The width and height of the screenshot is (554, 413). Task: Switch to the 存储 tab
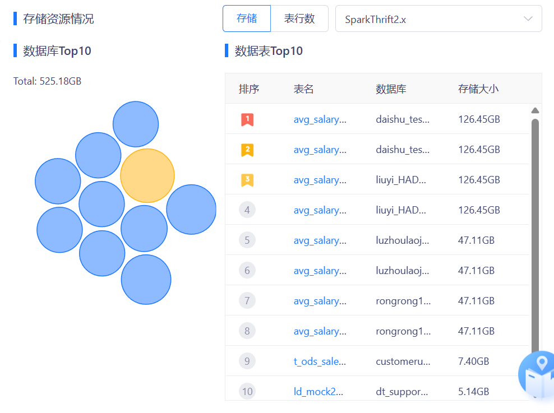pyautogui.click(x=247, y=18)
